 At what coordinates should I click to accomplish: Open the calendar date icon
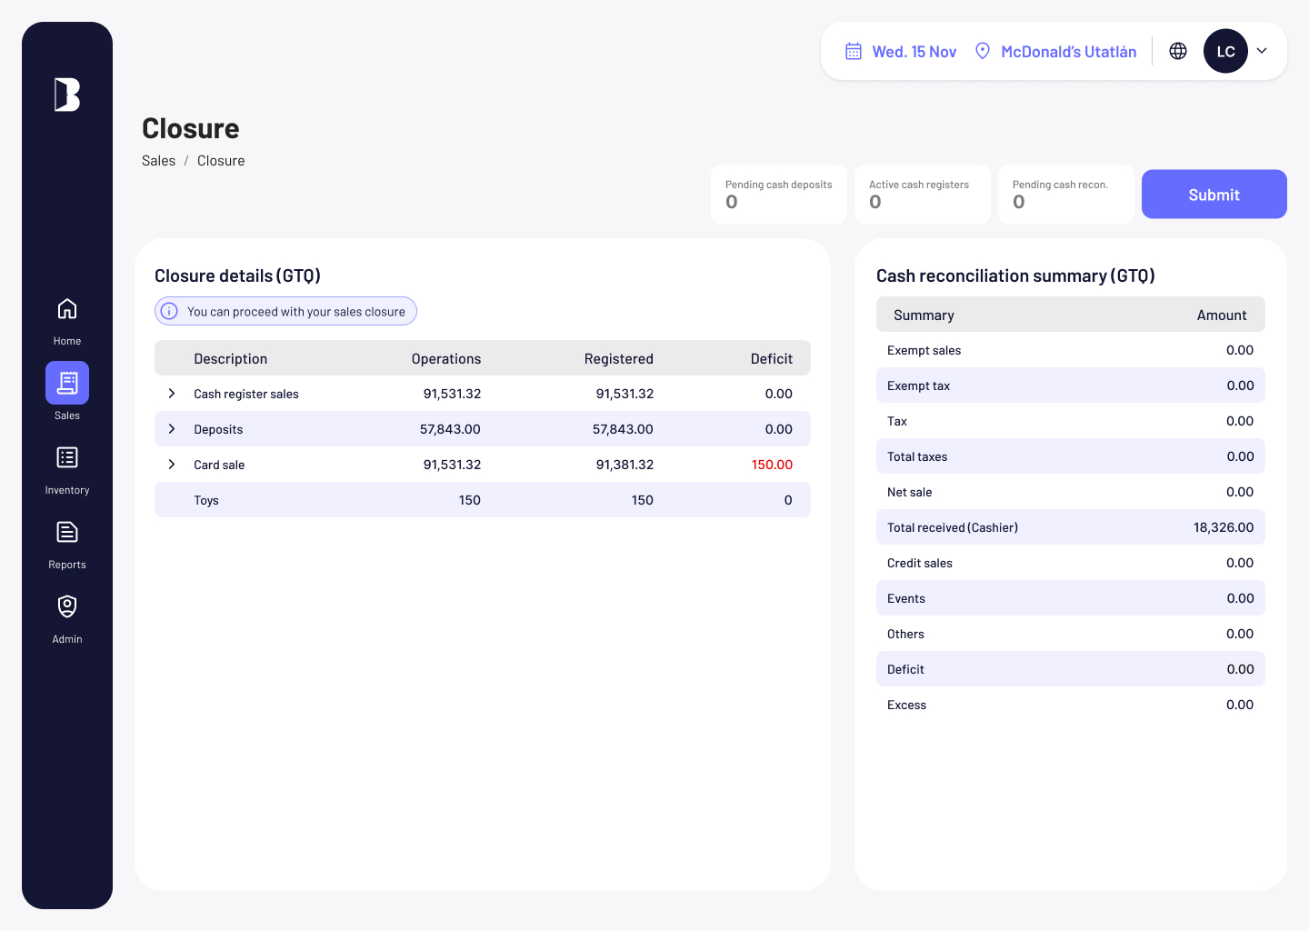point(854,51)
